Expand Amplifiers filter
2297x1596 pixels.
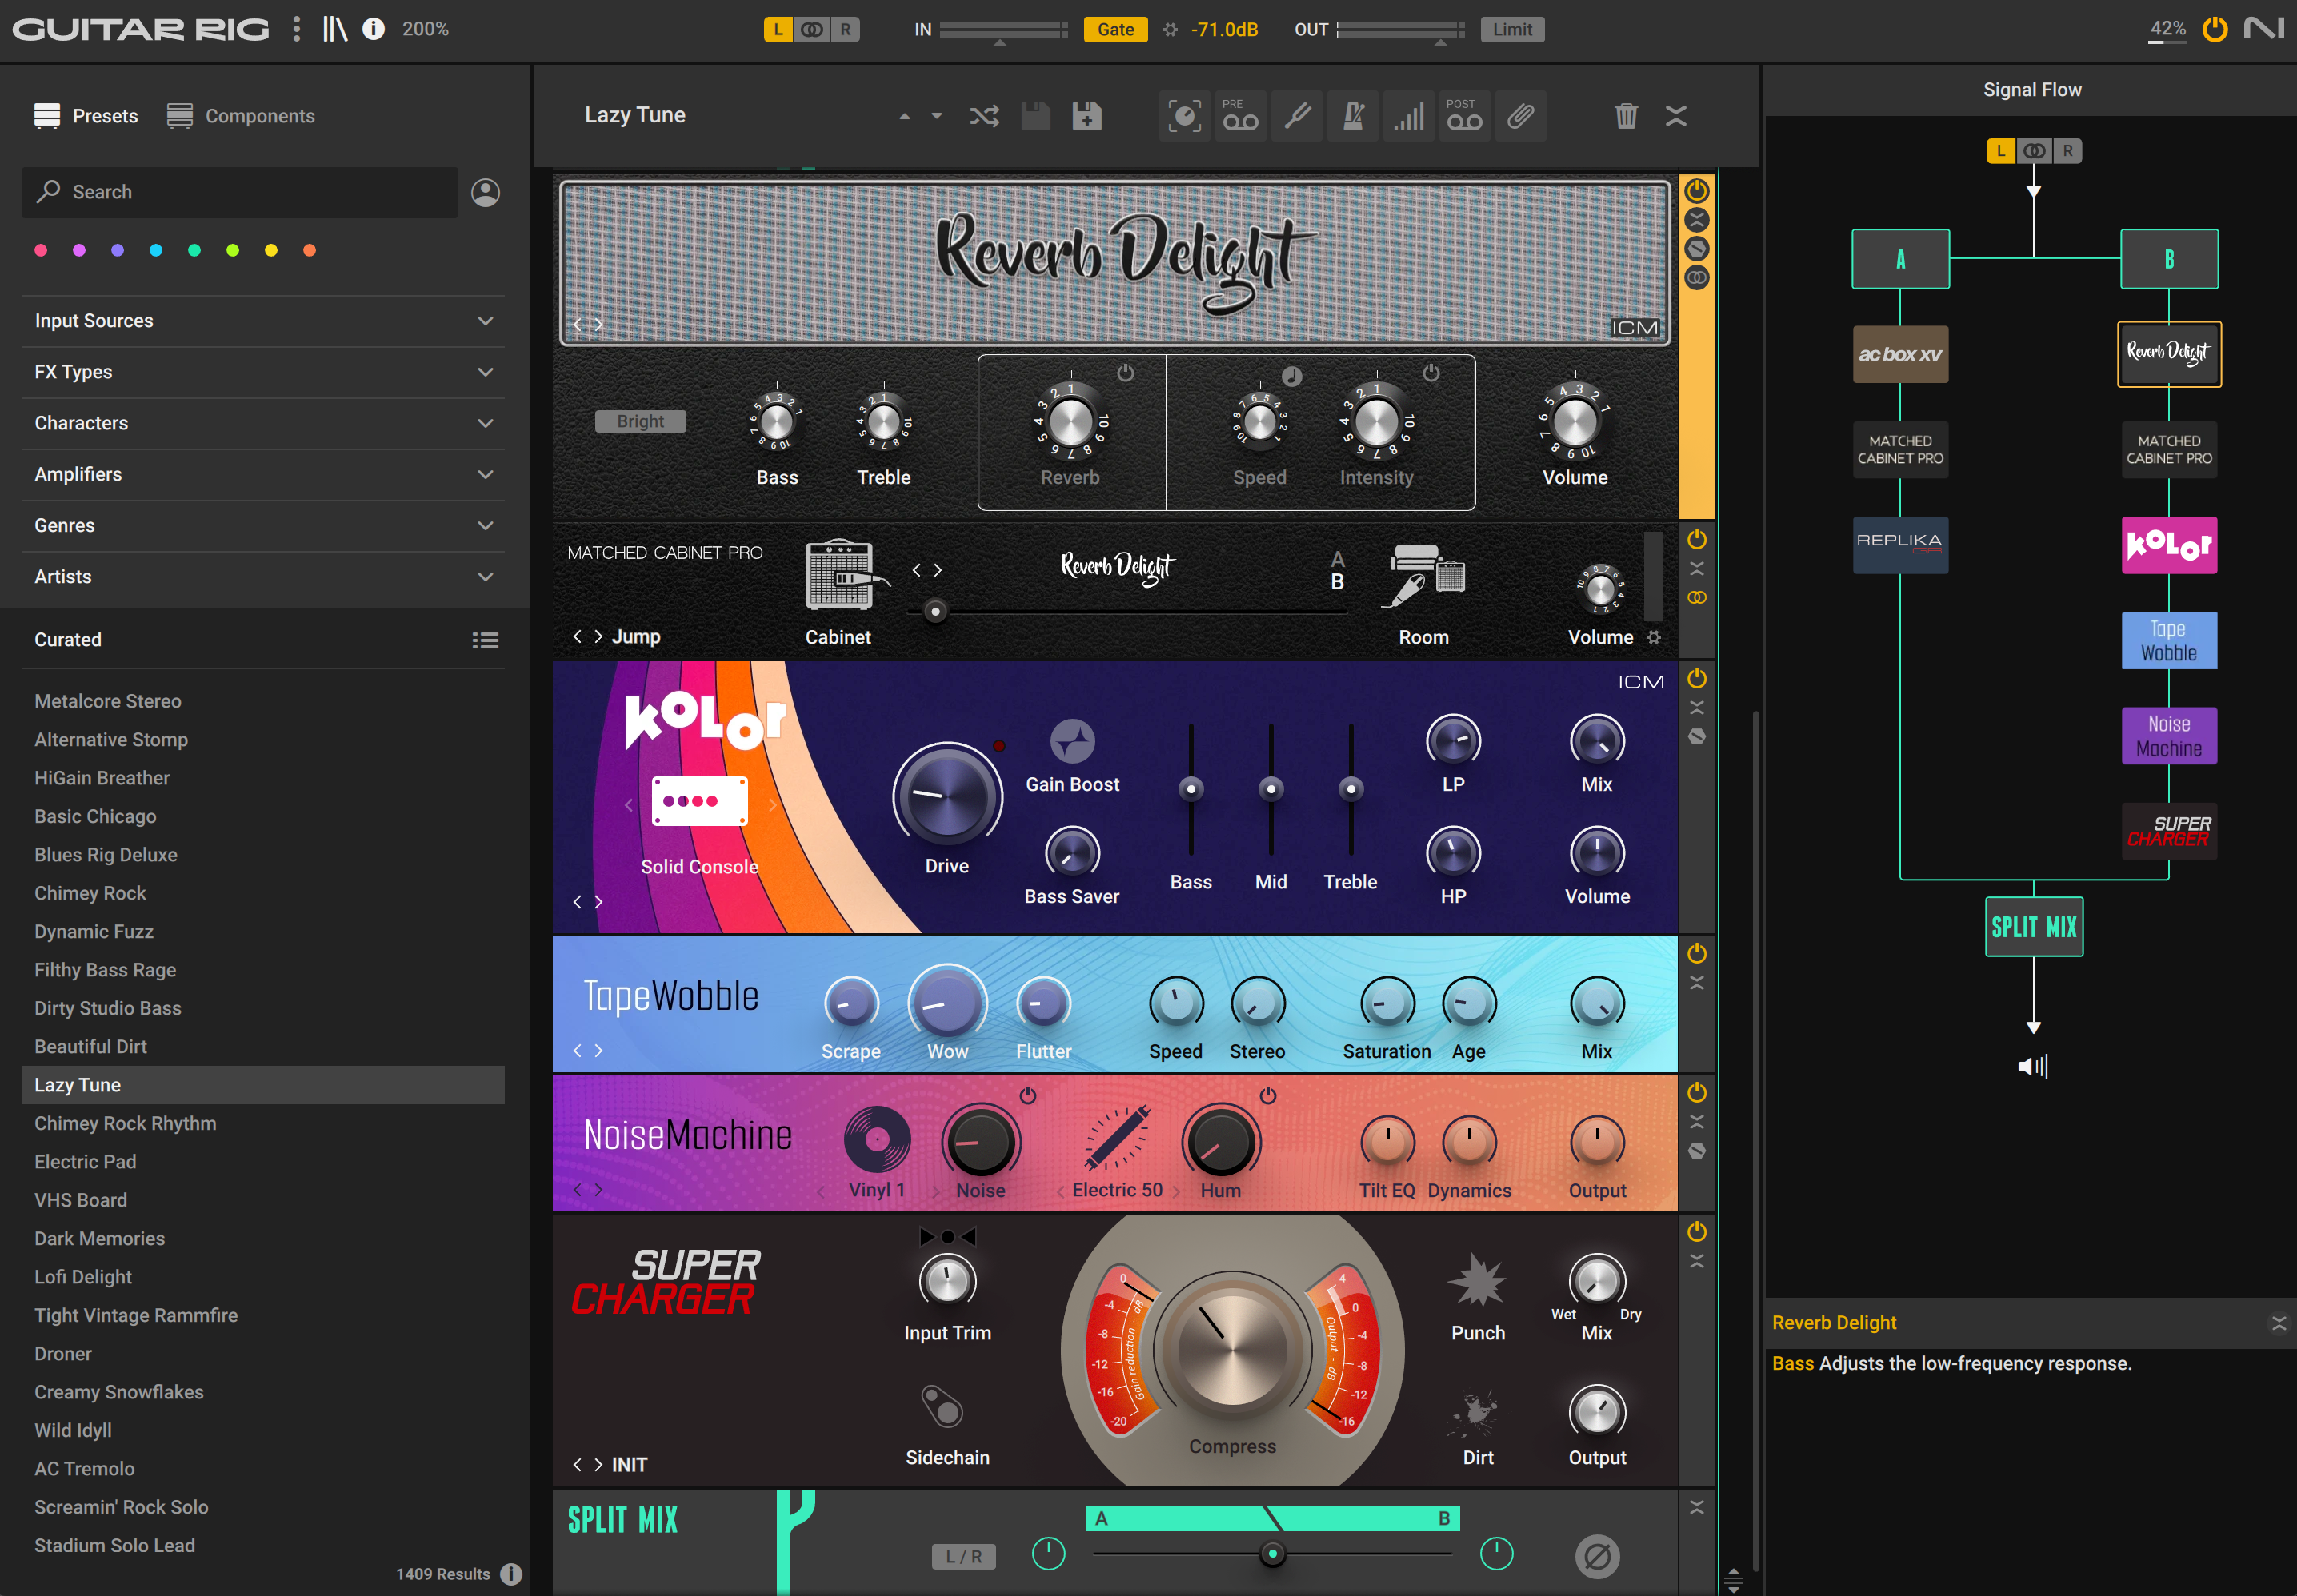(262, 474)
